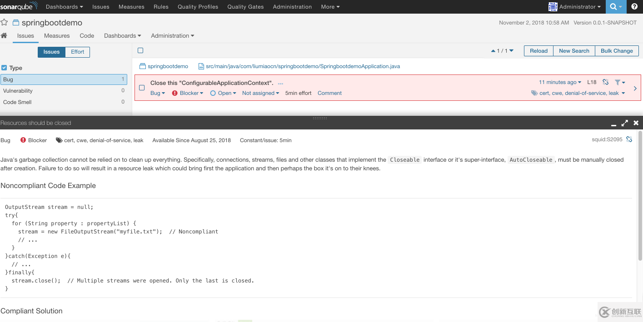Open Issues in the top navigation
Viewport: 643px width, 322px height.
(x=101, y=7)
